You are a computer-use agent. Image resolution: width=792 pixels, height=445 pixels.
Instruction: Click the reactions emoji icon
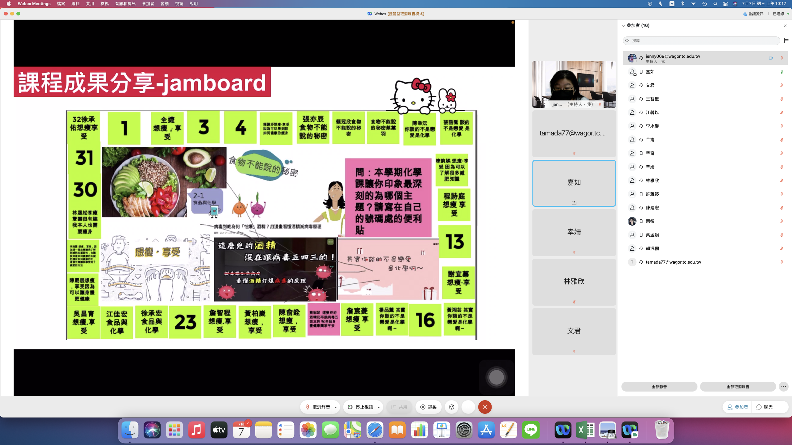point(451,407)
